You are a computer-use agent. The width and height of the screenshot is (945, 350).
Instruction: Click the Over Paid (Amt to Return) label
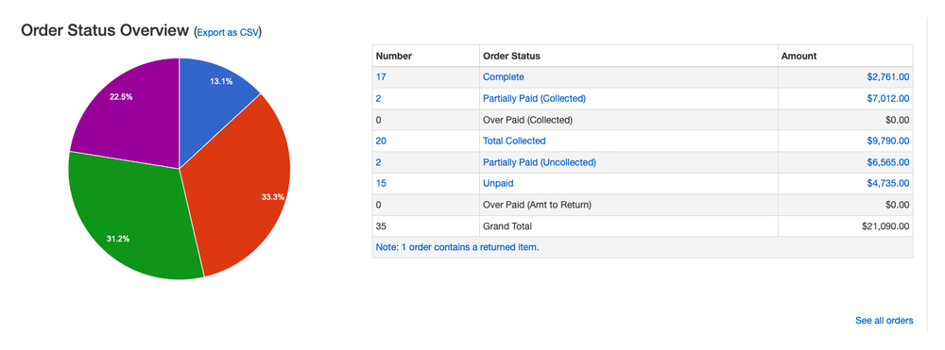(537, 205)
